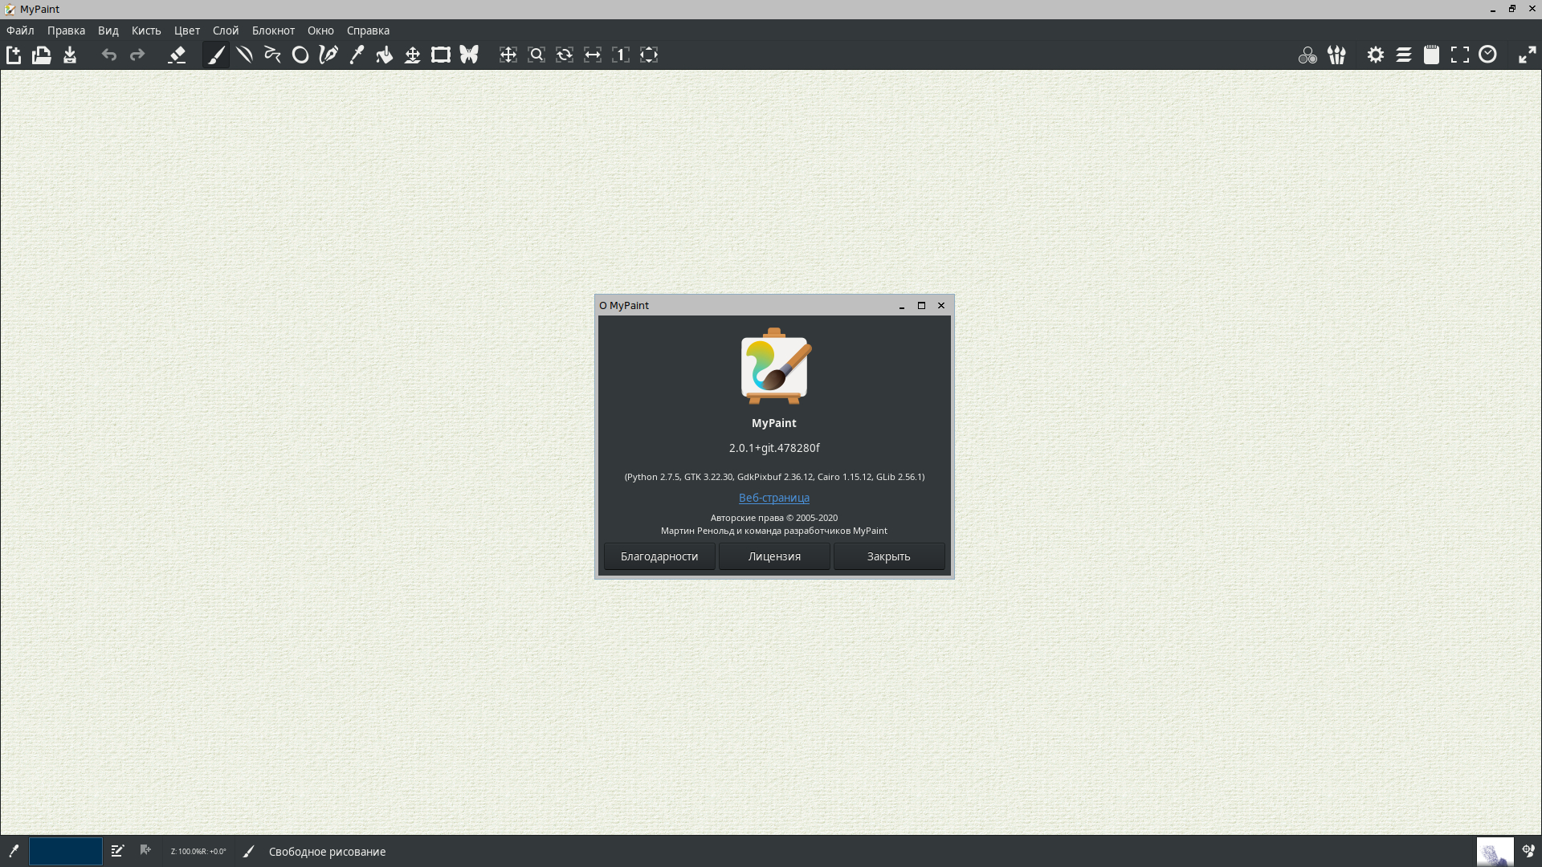Select the color picker eyedropper tool
1542x867 pixels.
click(357, 55)
